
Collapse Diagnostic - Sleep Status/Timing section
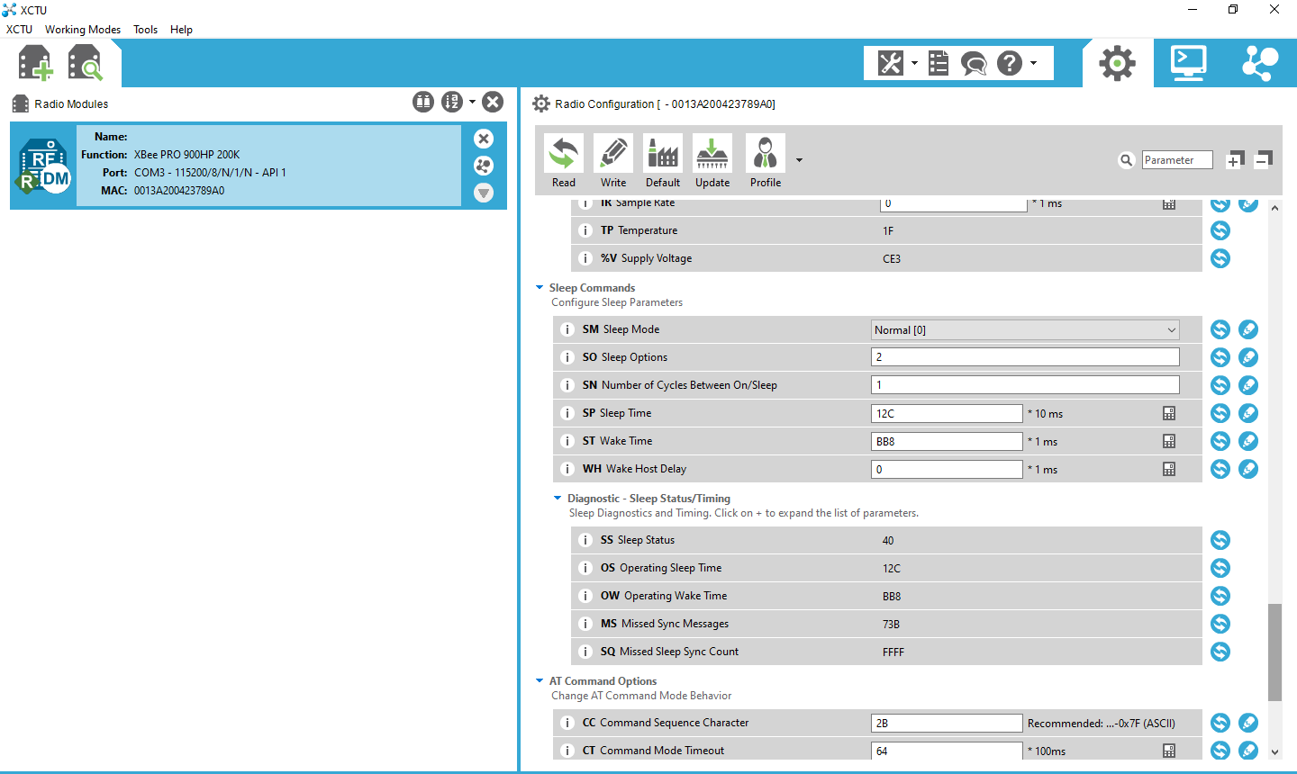point(558,498)
